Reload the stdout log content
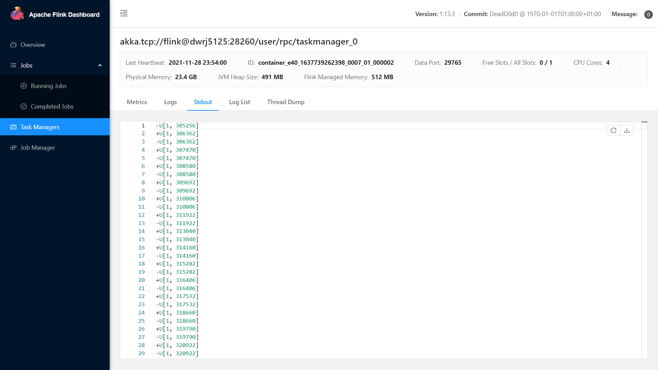The height and width of the screenshot is (370, 658). (x=613, y=130)
